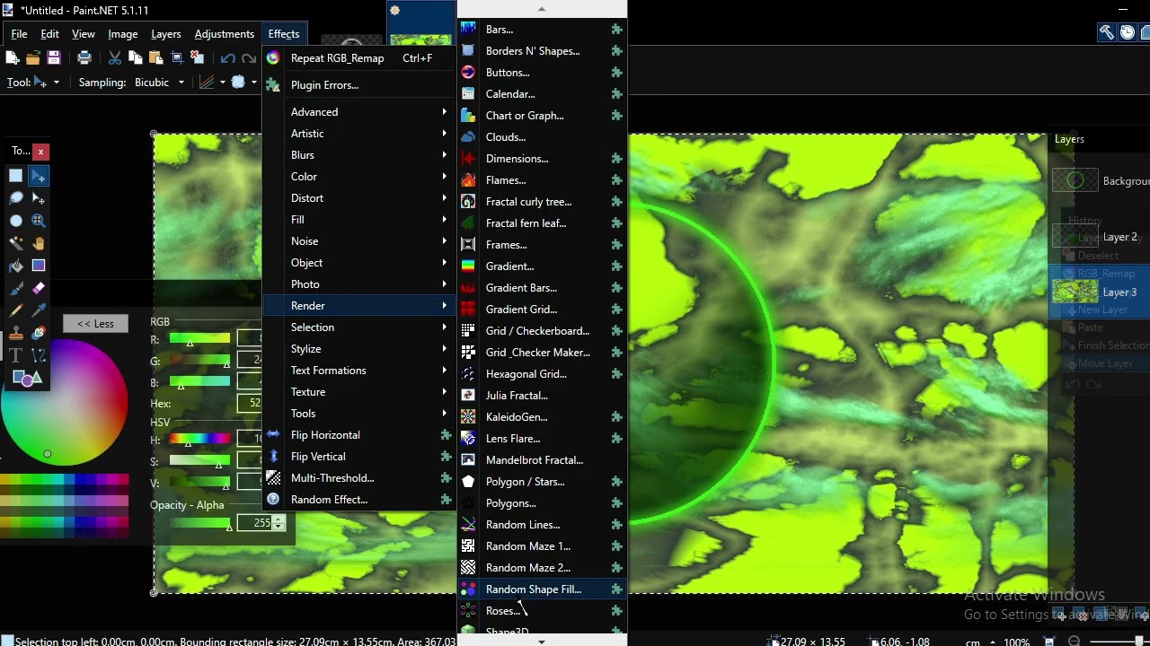
Task: Adjust the red R color slider
Action: pyautogui.click(x=199, y=339)
